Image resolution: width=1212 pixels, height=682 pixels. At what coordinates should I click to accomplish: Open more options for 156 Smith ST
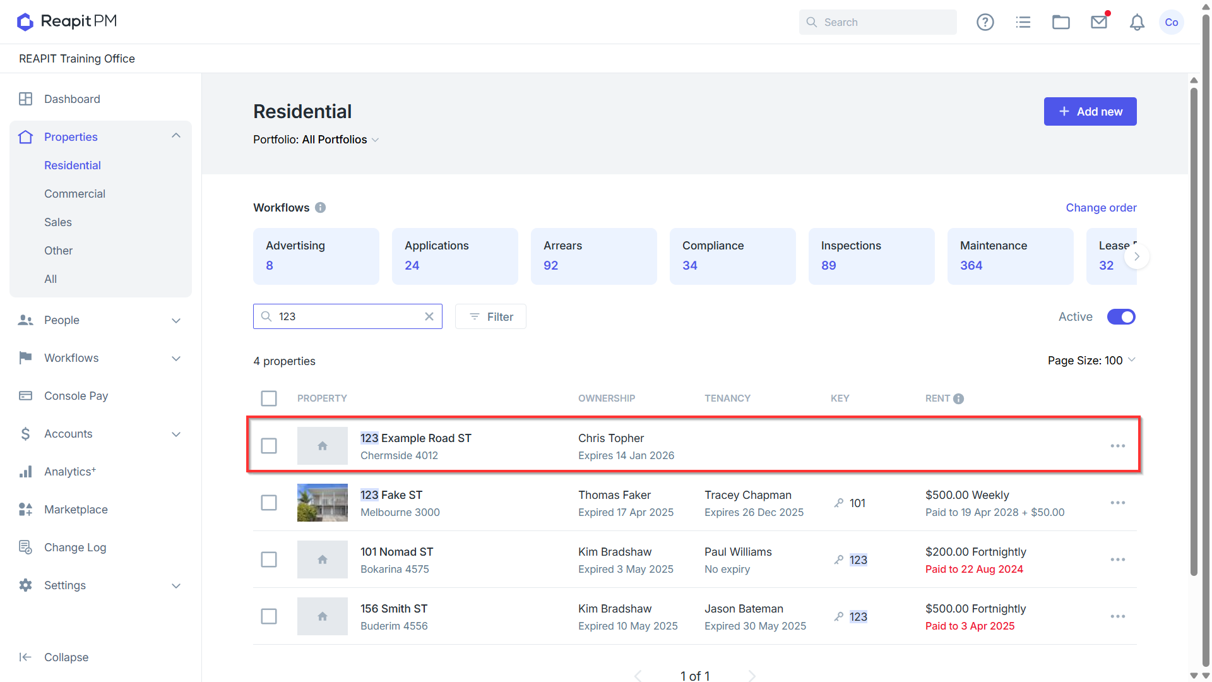pos(1118,616)
